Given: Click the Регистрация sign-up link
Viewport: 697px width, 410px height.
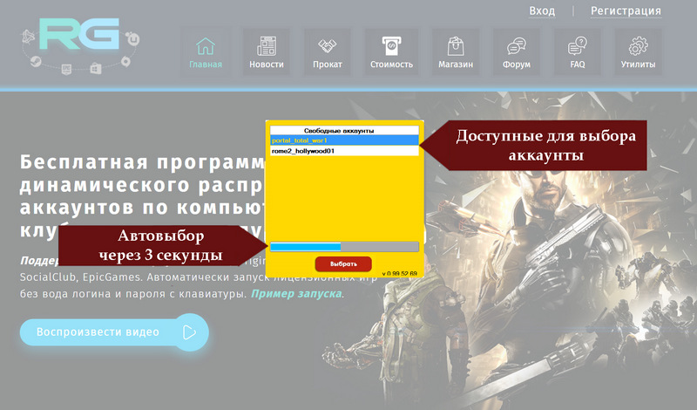Looking at the screenshot, I should pos(626,10).
